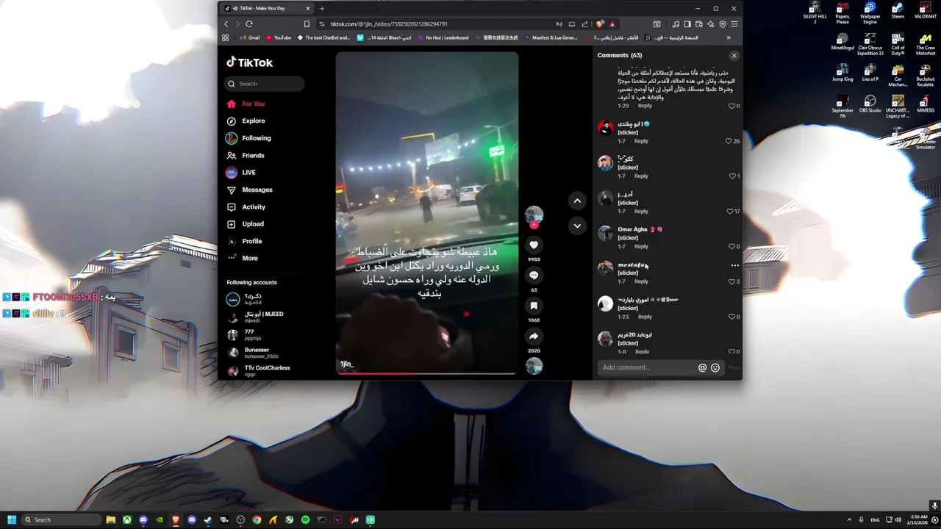Open comments via the speech bubble icon
This screenshot has width=941, height=529.
(x=534, y=276)
